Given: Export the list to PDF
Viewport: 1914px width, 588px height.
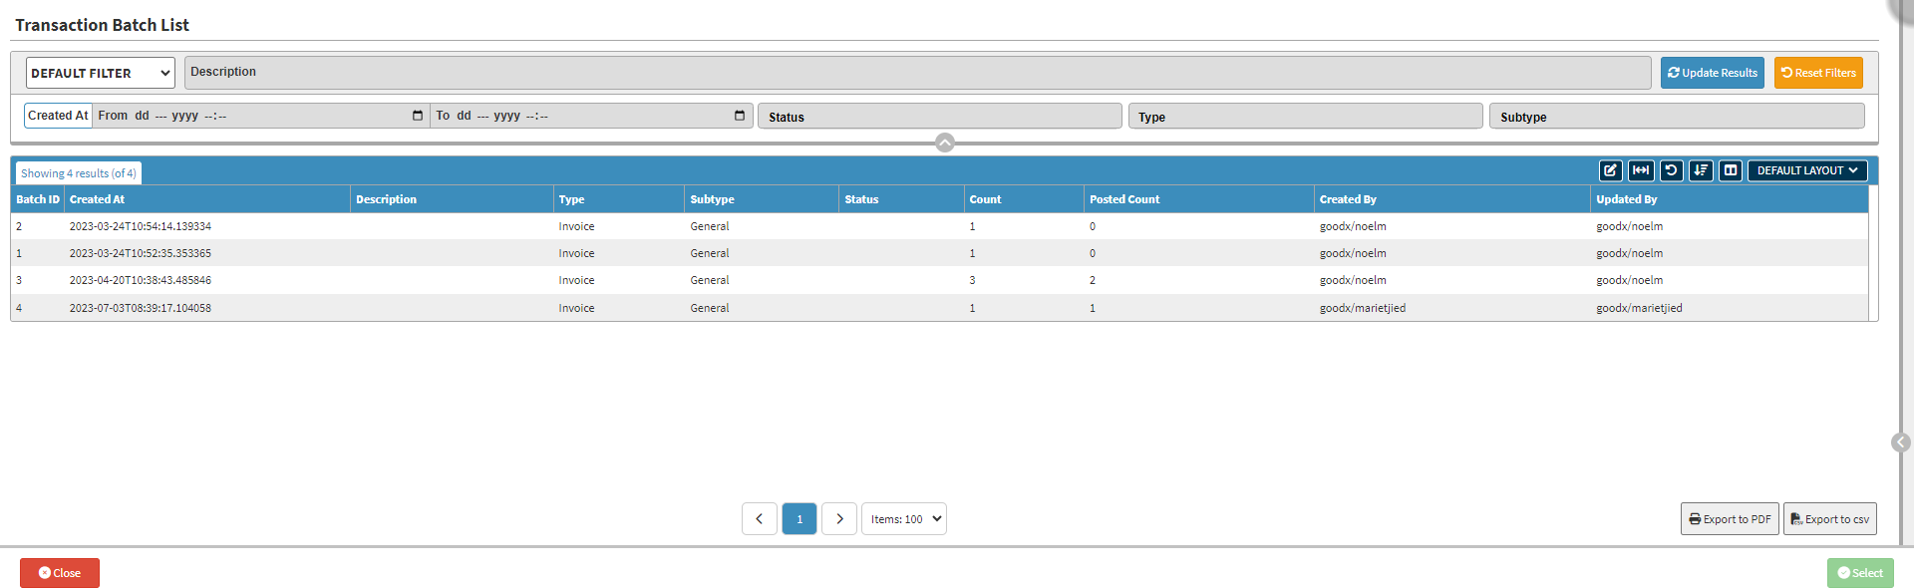Looking at the screenshot, I should (1729, 518).
